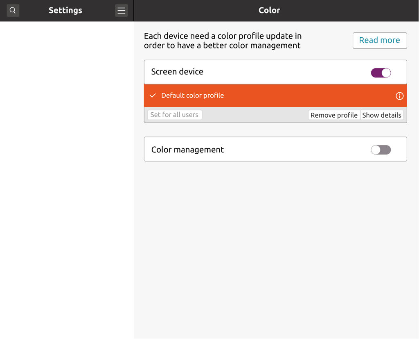The width and height of the screenshot is (419, 339).
Task: Show details for the color profile
Action: point(382,115)
